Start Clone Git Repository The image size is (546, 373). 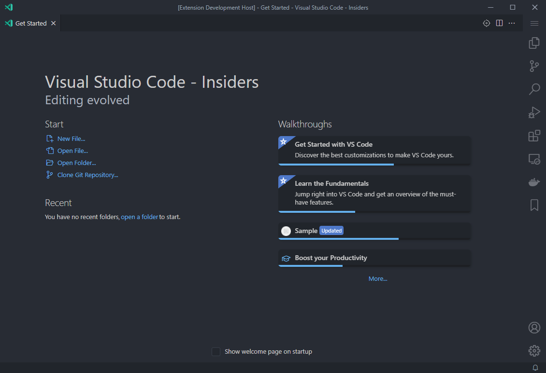[87, 175]
